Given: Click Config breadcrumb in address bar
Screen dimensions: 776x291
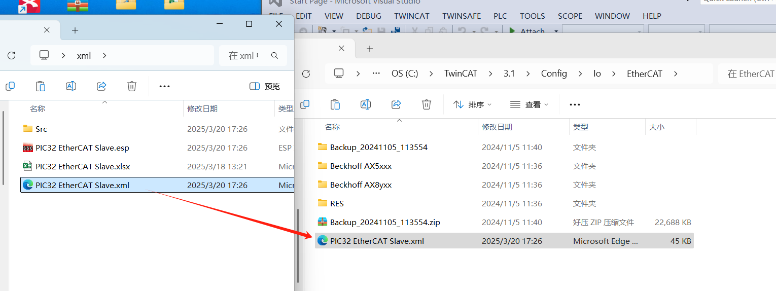Looking at the screenshot, I should tap(554, 74).
